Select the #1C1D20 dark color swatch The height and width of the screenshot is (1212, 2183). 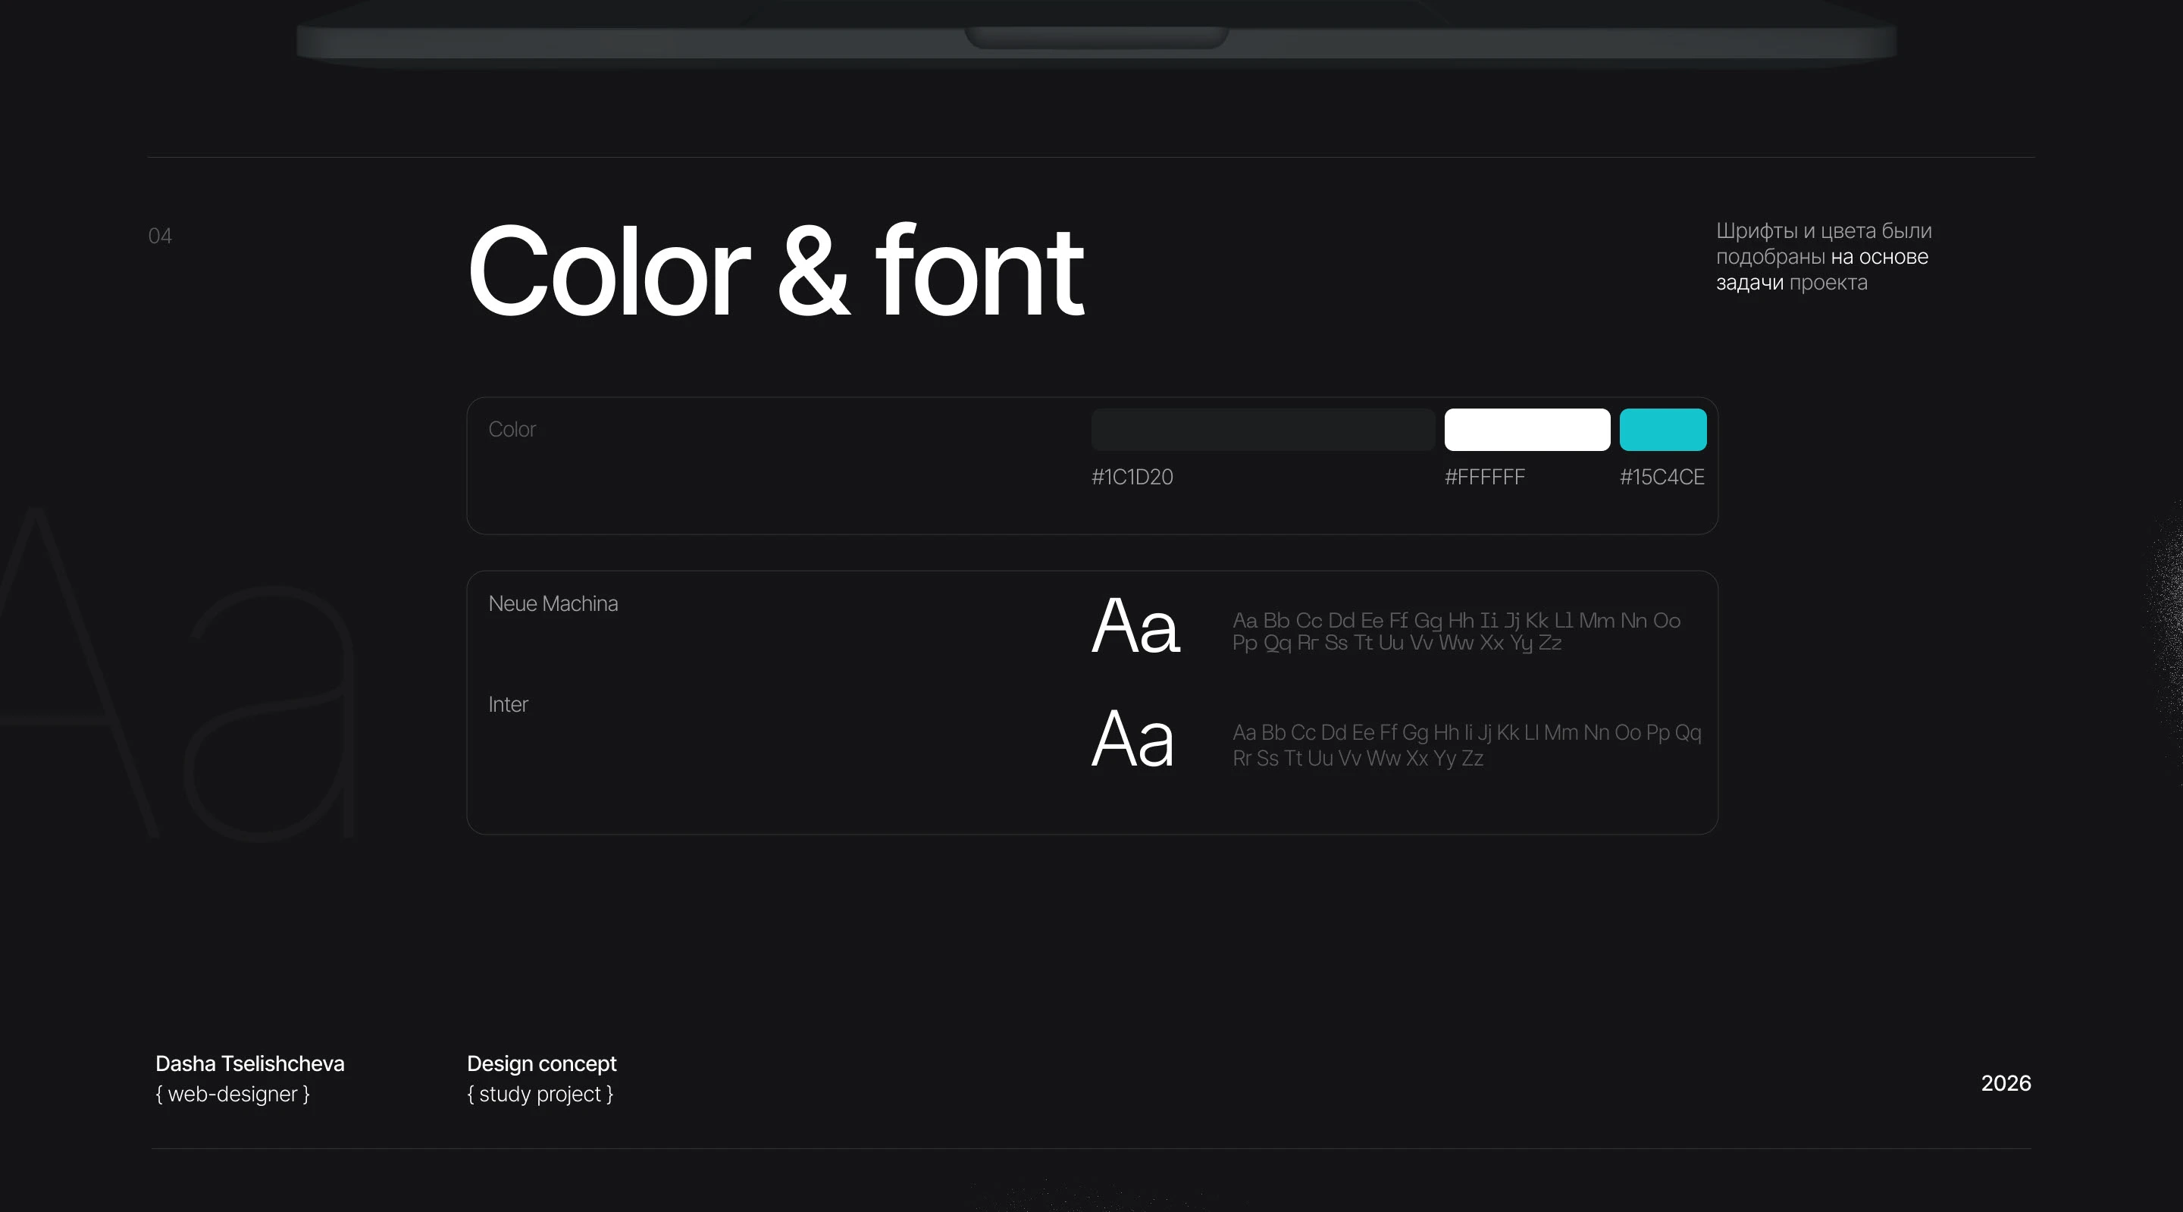[x=1262, y=430]
